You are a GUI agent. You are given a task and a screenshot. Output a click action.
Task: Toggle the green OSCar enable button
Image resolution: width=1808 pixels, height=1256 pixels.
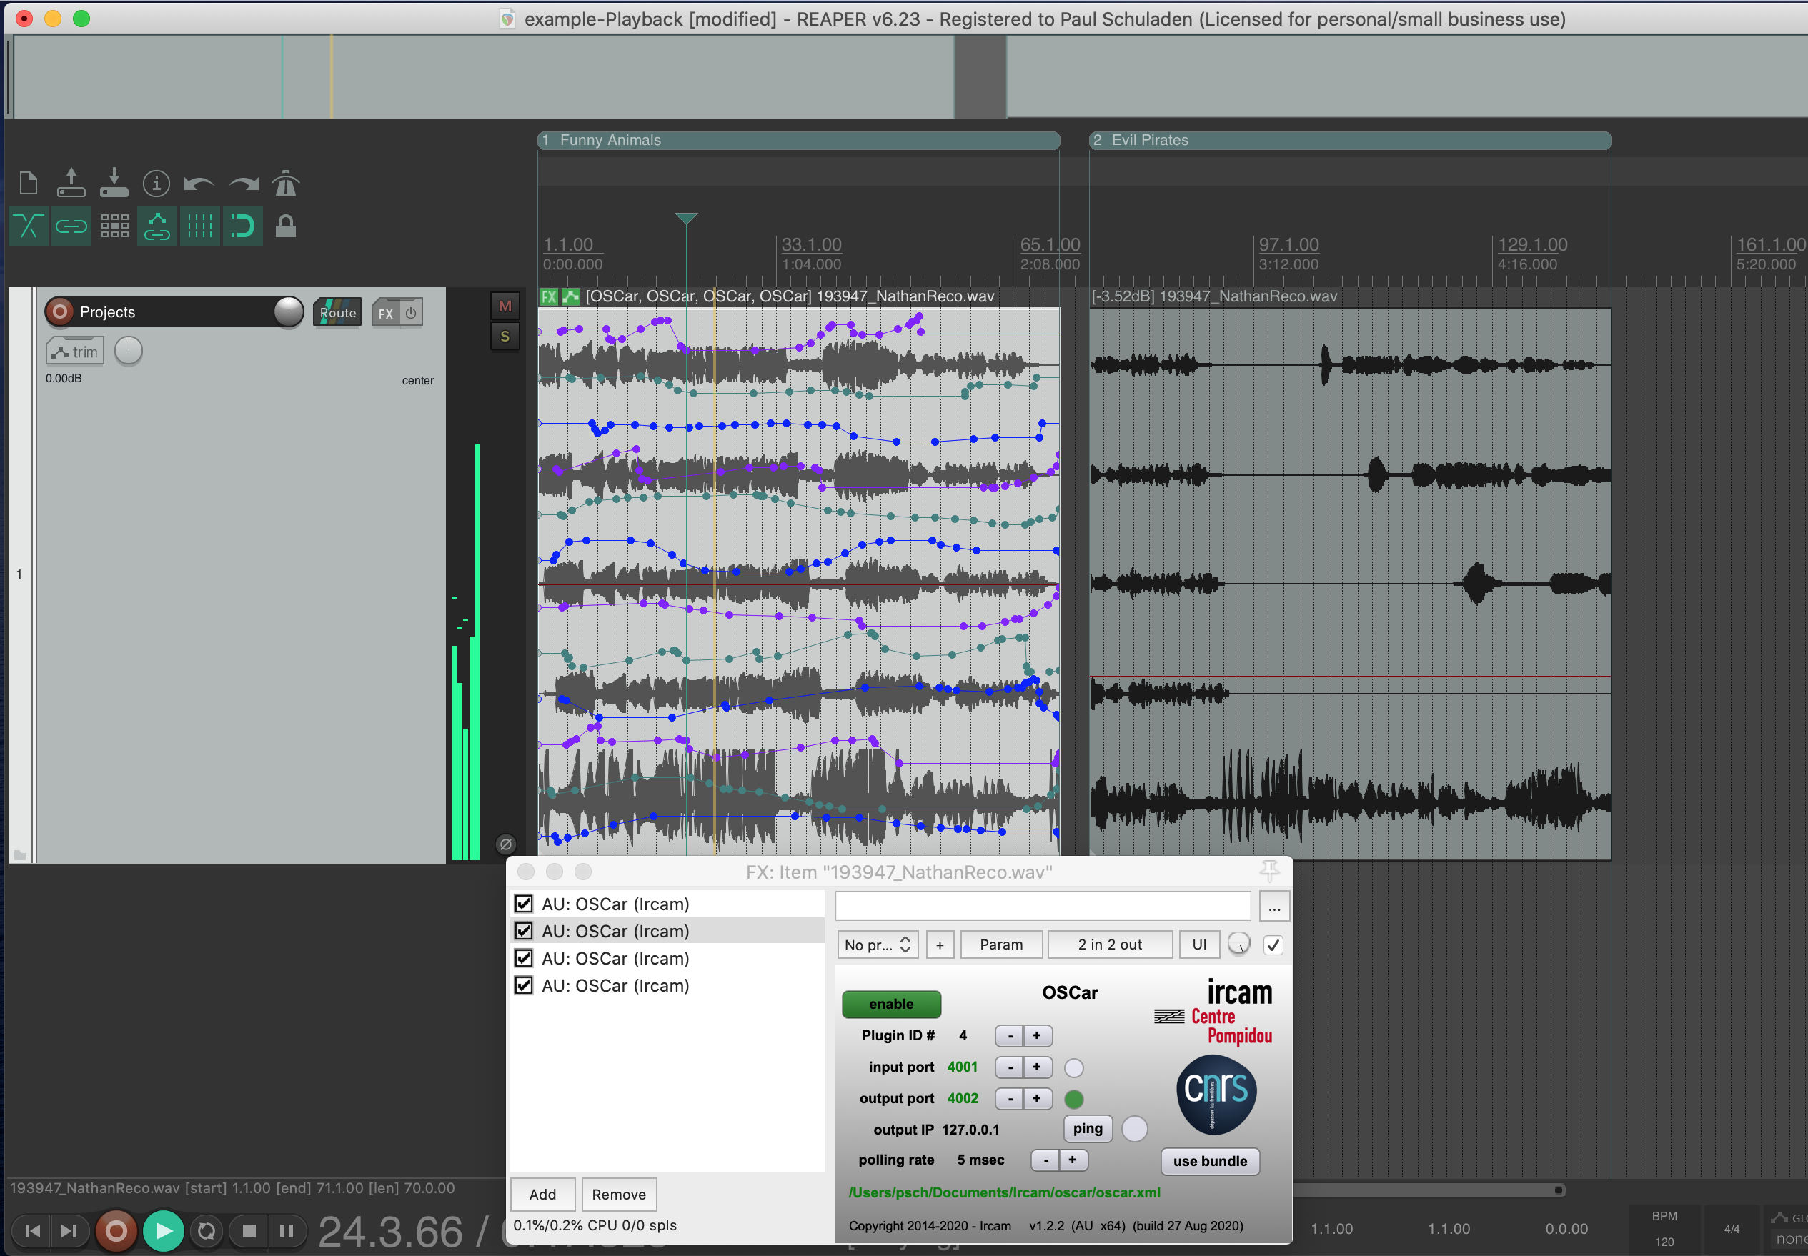coord(891,1005)
